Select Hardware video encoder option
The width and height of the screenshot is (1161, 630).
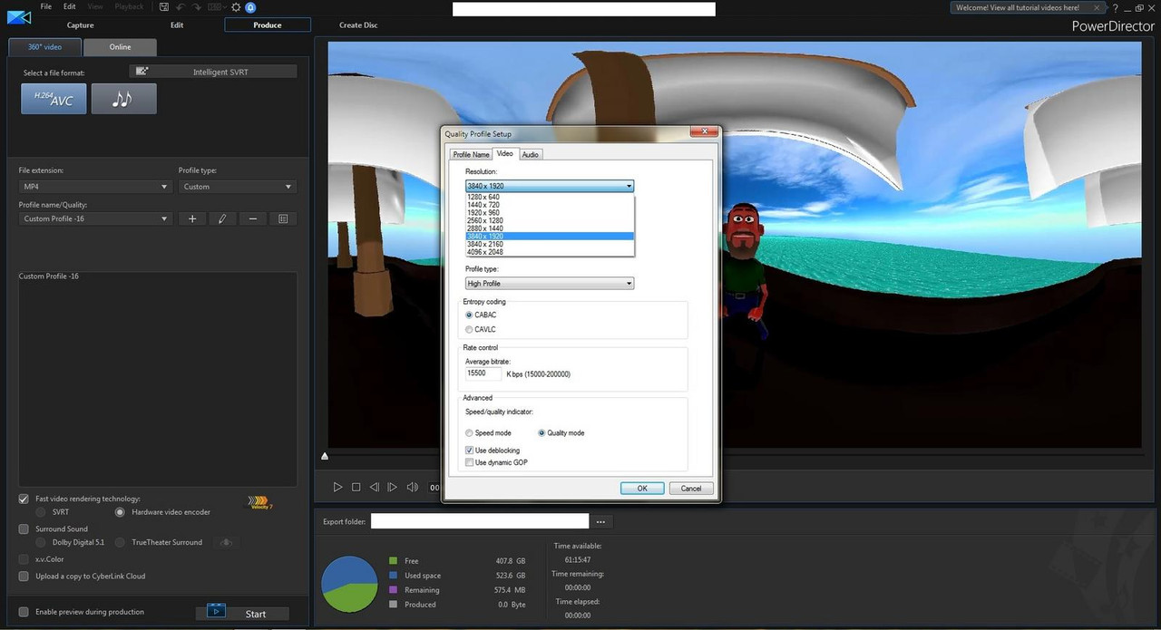120,512
